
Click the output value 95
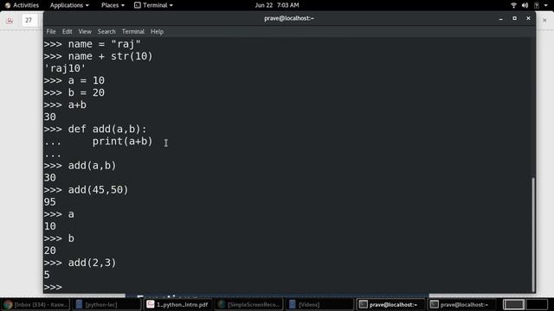(50, 202)
